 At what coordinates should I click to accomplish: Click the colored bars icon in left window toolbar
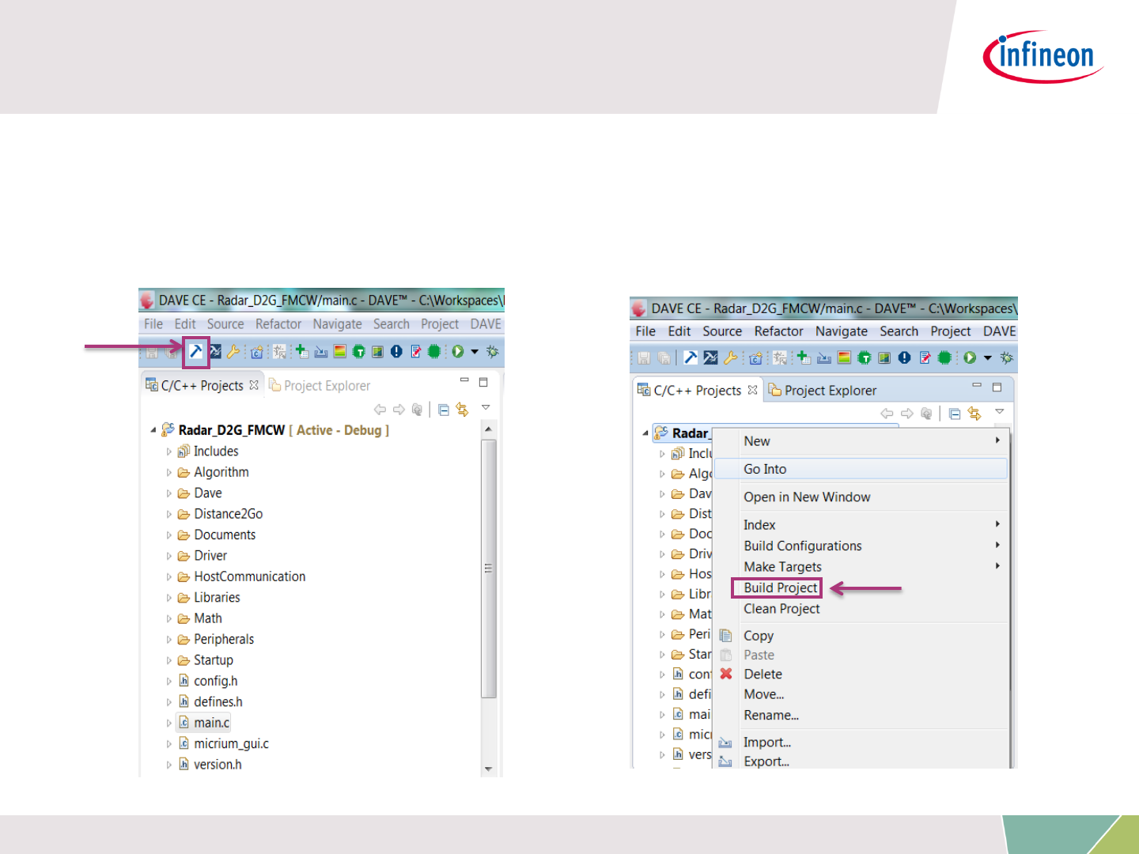340,352
